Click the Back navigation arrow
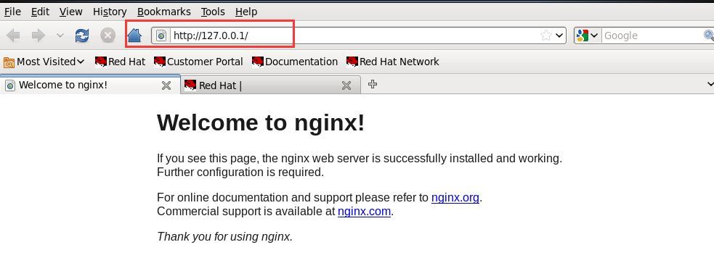 click(x=13, y=36)
